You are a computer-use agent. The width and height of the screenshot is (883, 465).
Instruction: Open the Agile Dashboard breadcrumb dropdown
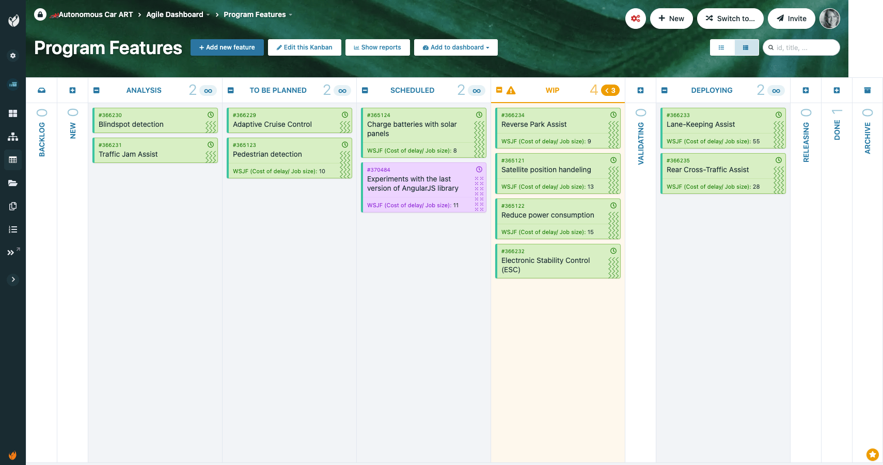click(x=208, y=14)
